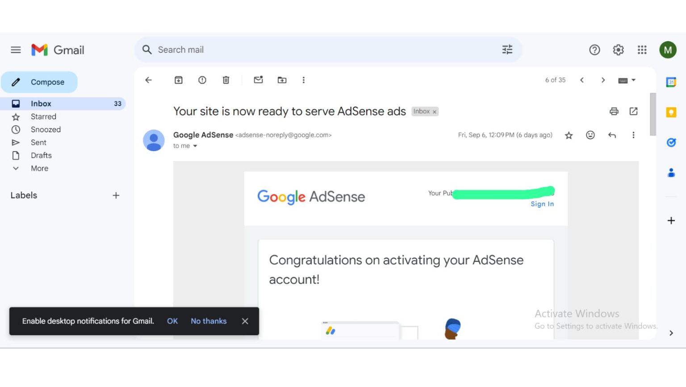
Task: Open the Contacts side panel
Action: pyautogui.click(x=671, y=172)
